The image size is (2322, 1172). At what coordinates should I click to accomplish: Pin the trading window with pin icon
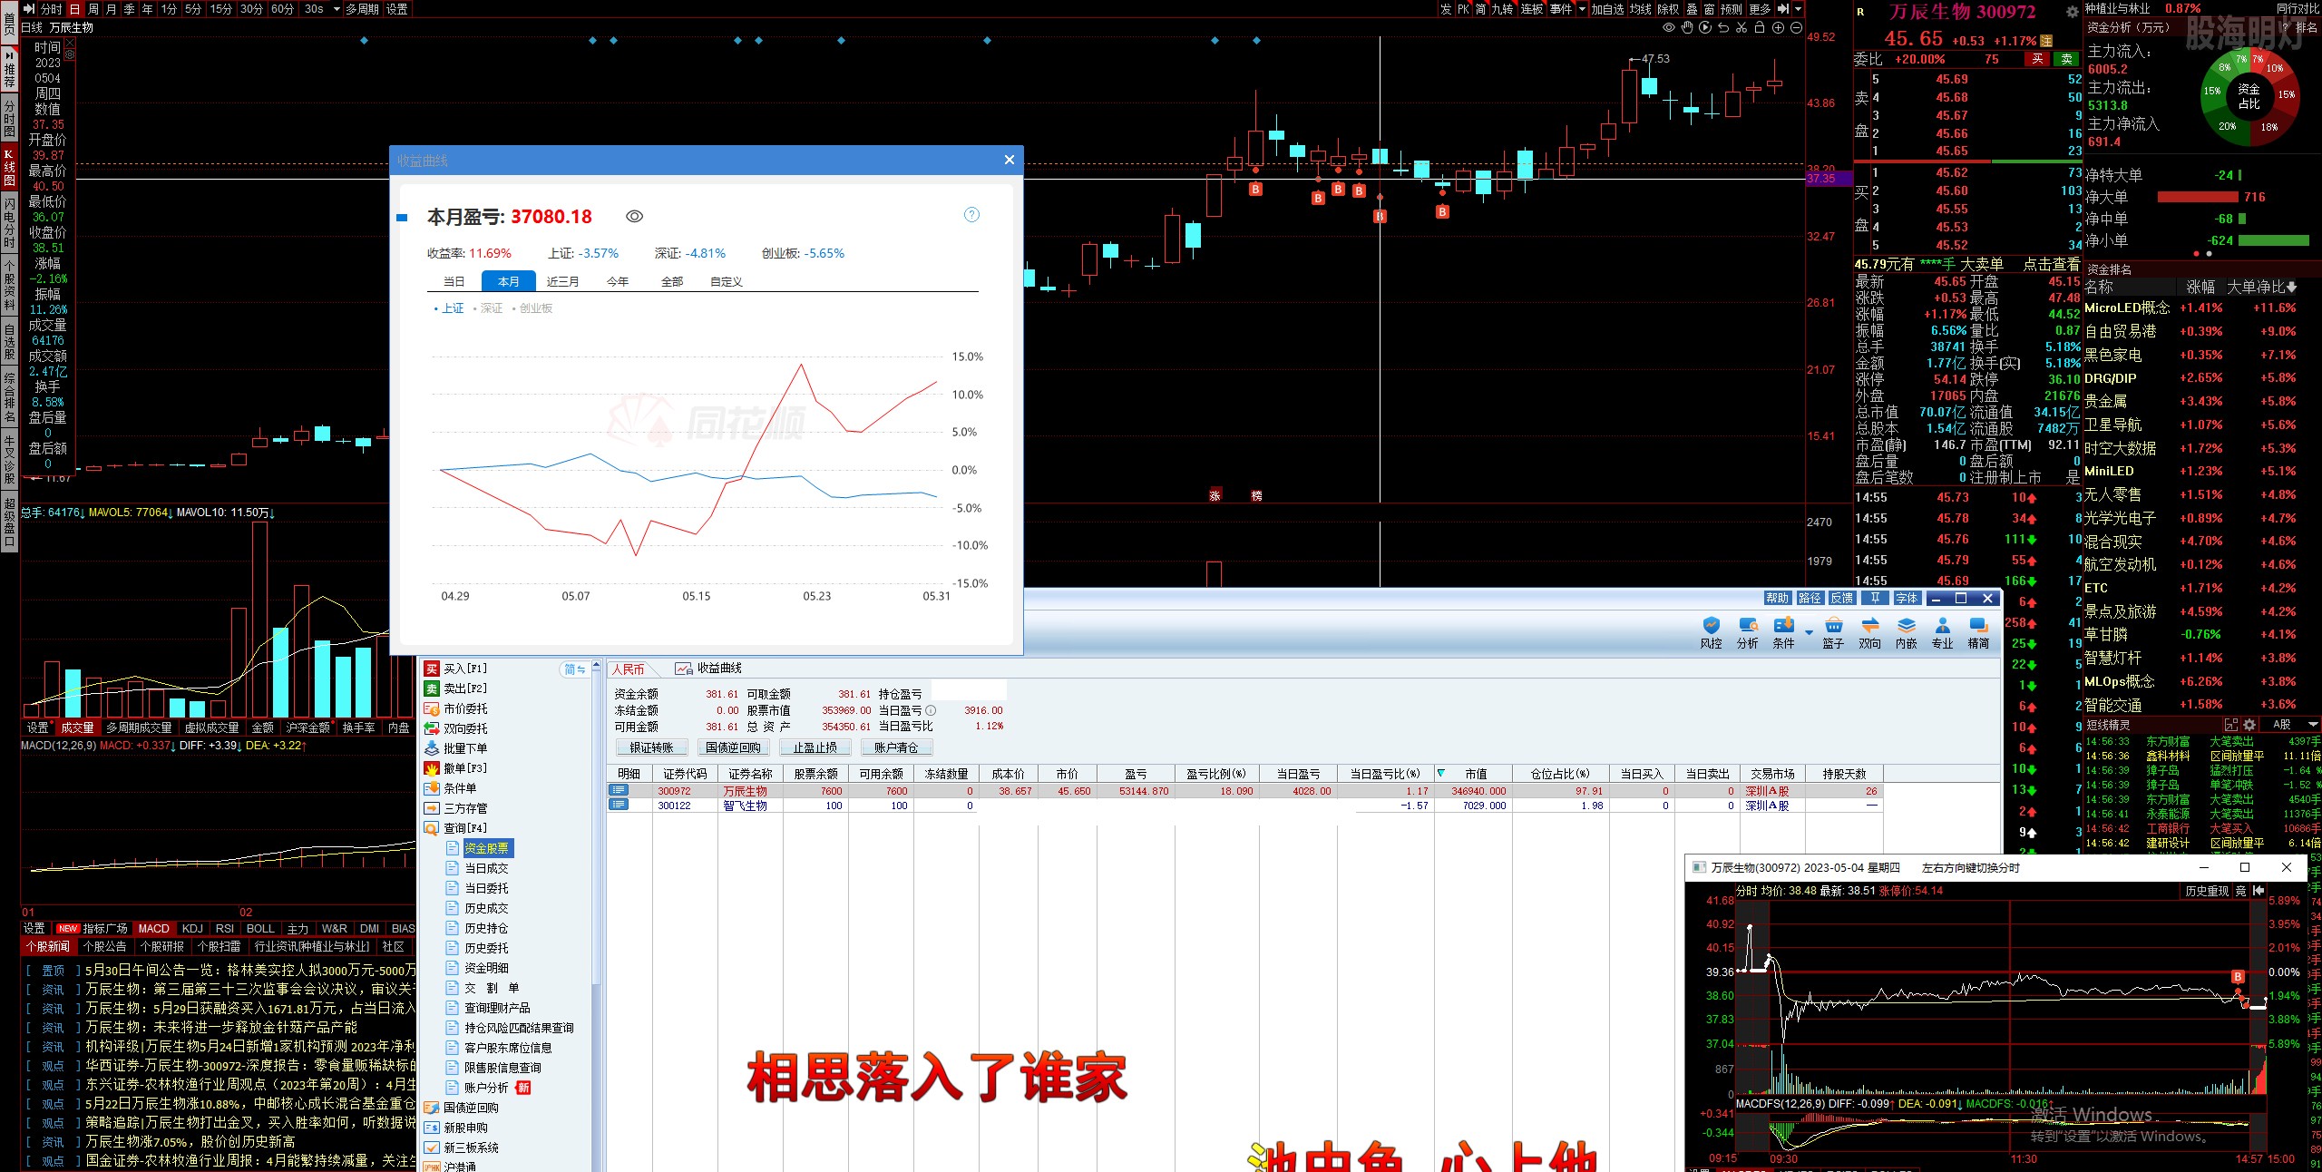point(1875,598)
